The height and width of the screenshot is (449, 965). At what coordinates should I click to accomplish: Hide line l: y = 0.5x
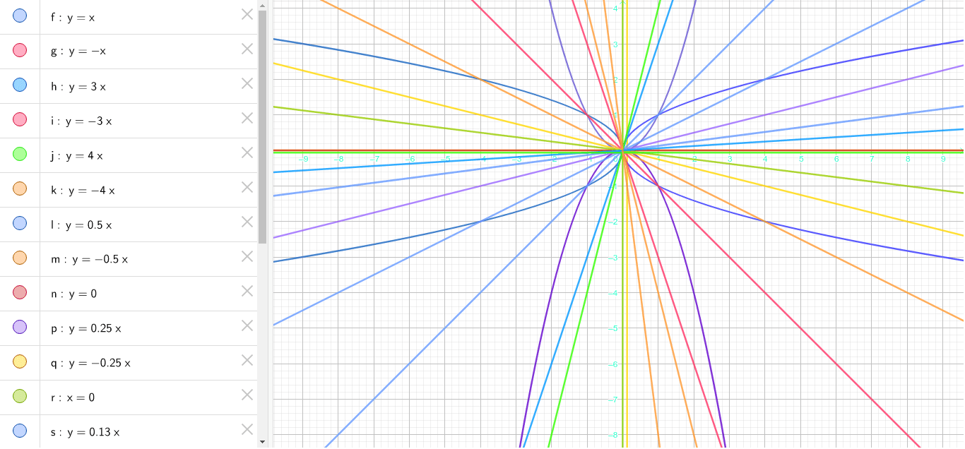[x=20, y=223]
